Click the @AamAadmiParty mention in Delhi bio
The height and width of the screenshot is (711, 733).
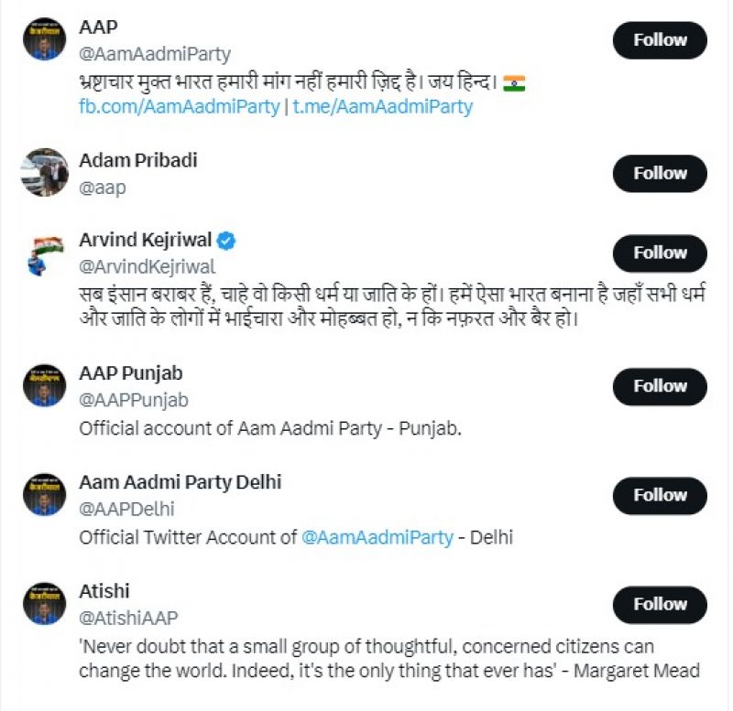[x=377, y=537]
